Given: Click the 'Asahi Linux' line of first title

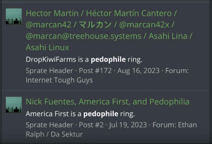Looking at the screenshot, I should (x=47, y=47).
